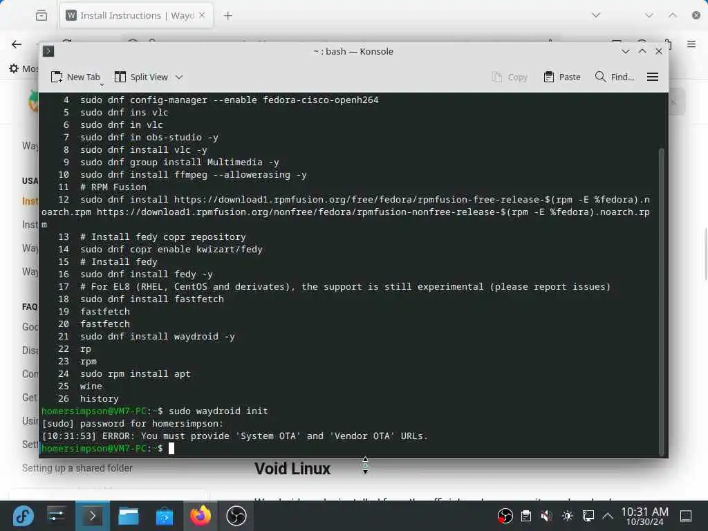Minimize the Firefox window
The width and height of the screenshot is (708, 531).
[x=649, y=15]
